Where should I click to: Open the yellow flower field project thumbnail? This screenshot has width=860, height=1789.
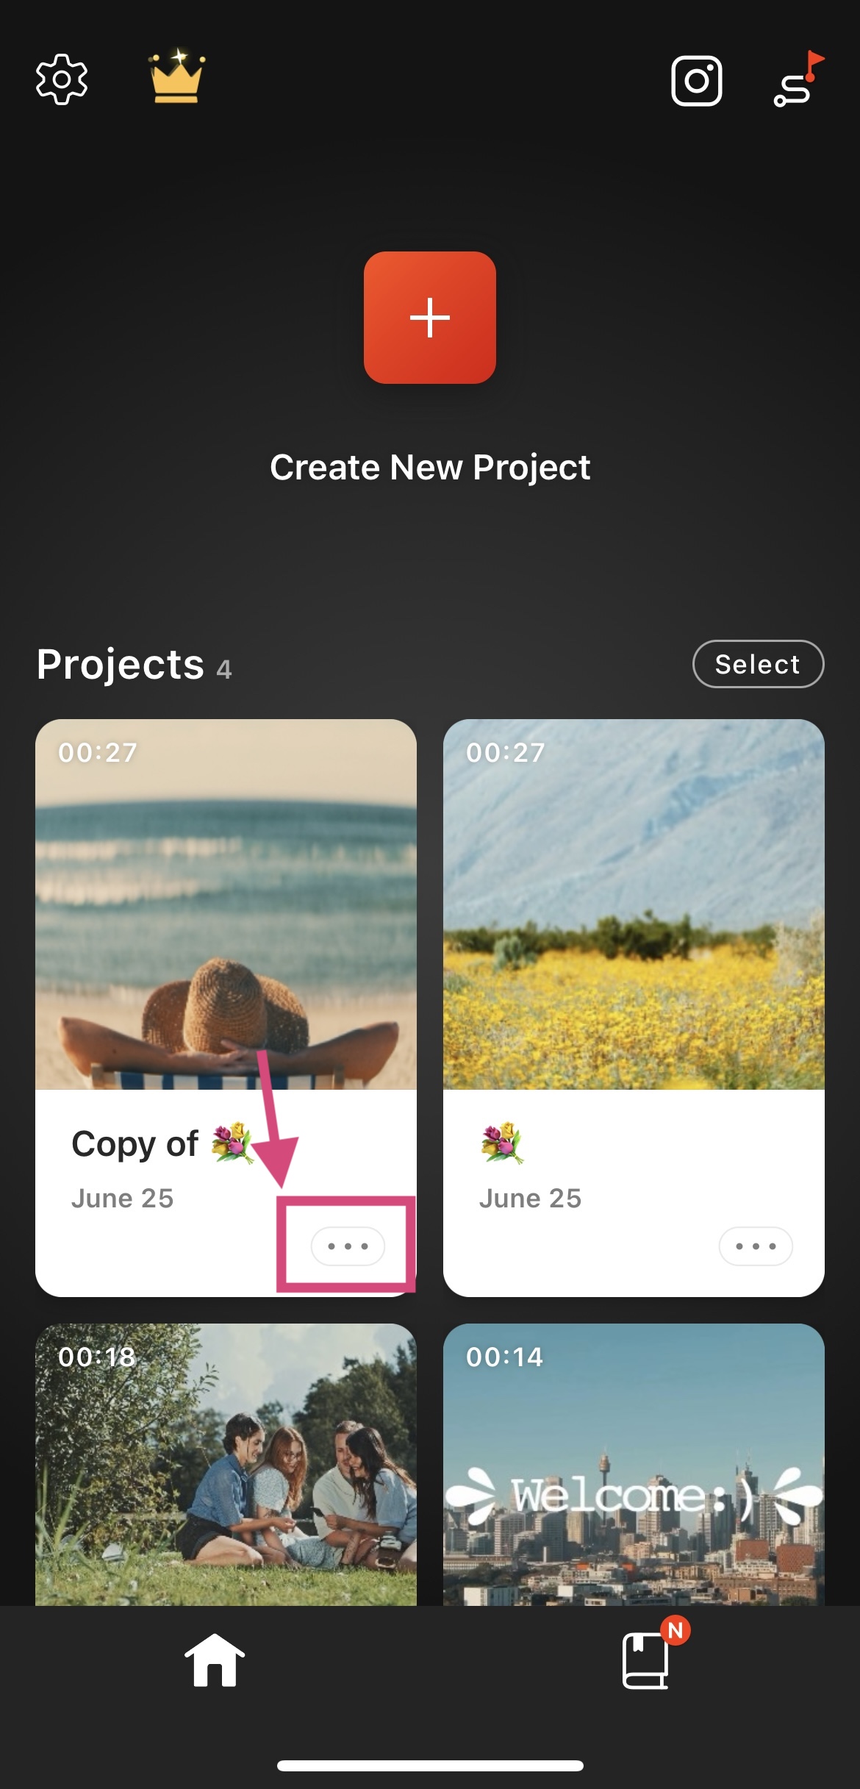[x=634, y=904]
